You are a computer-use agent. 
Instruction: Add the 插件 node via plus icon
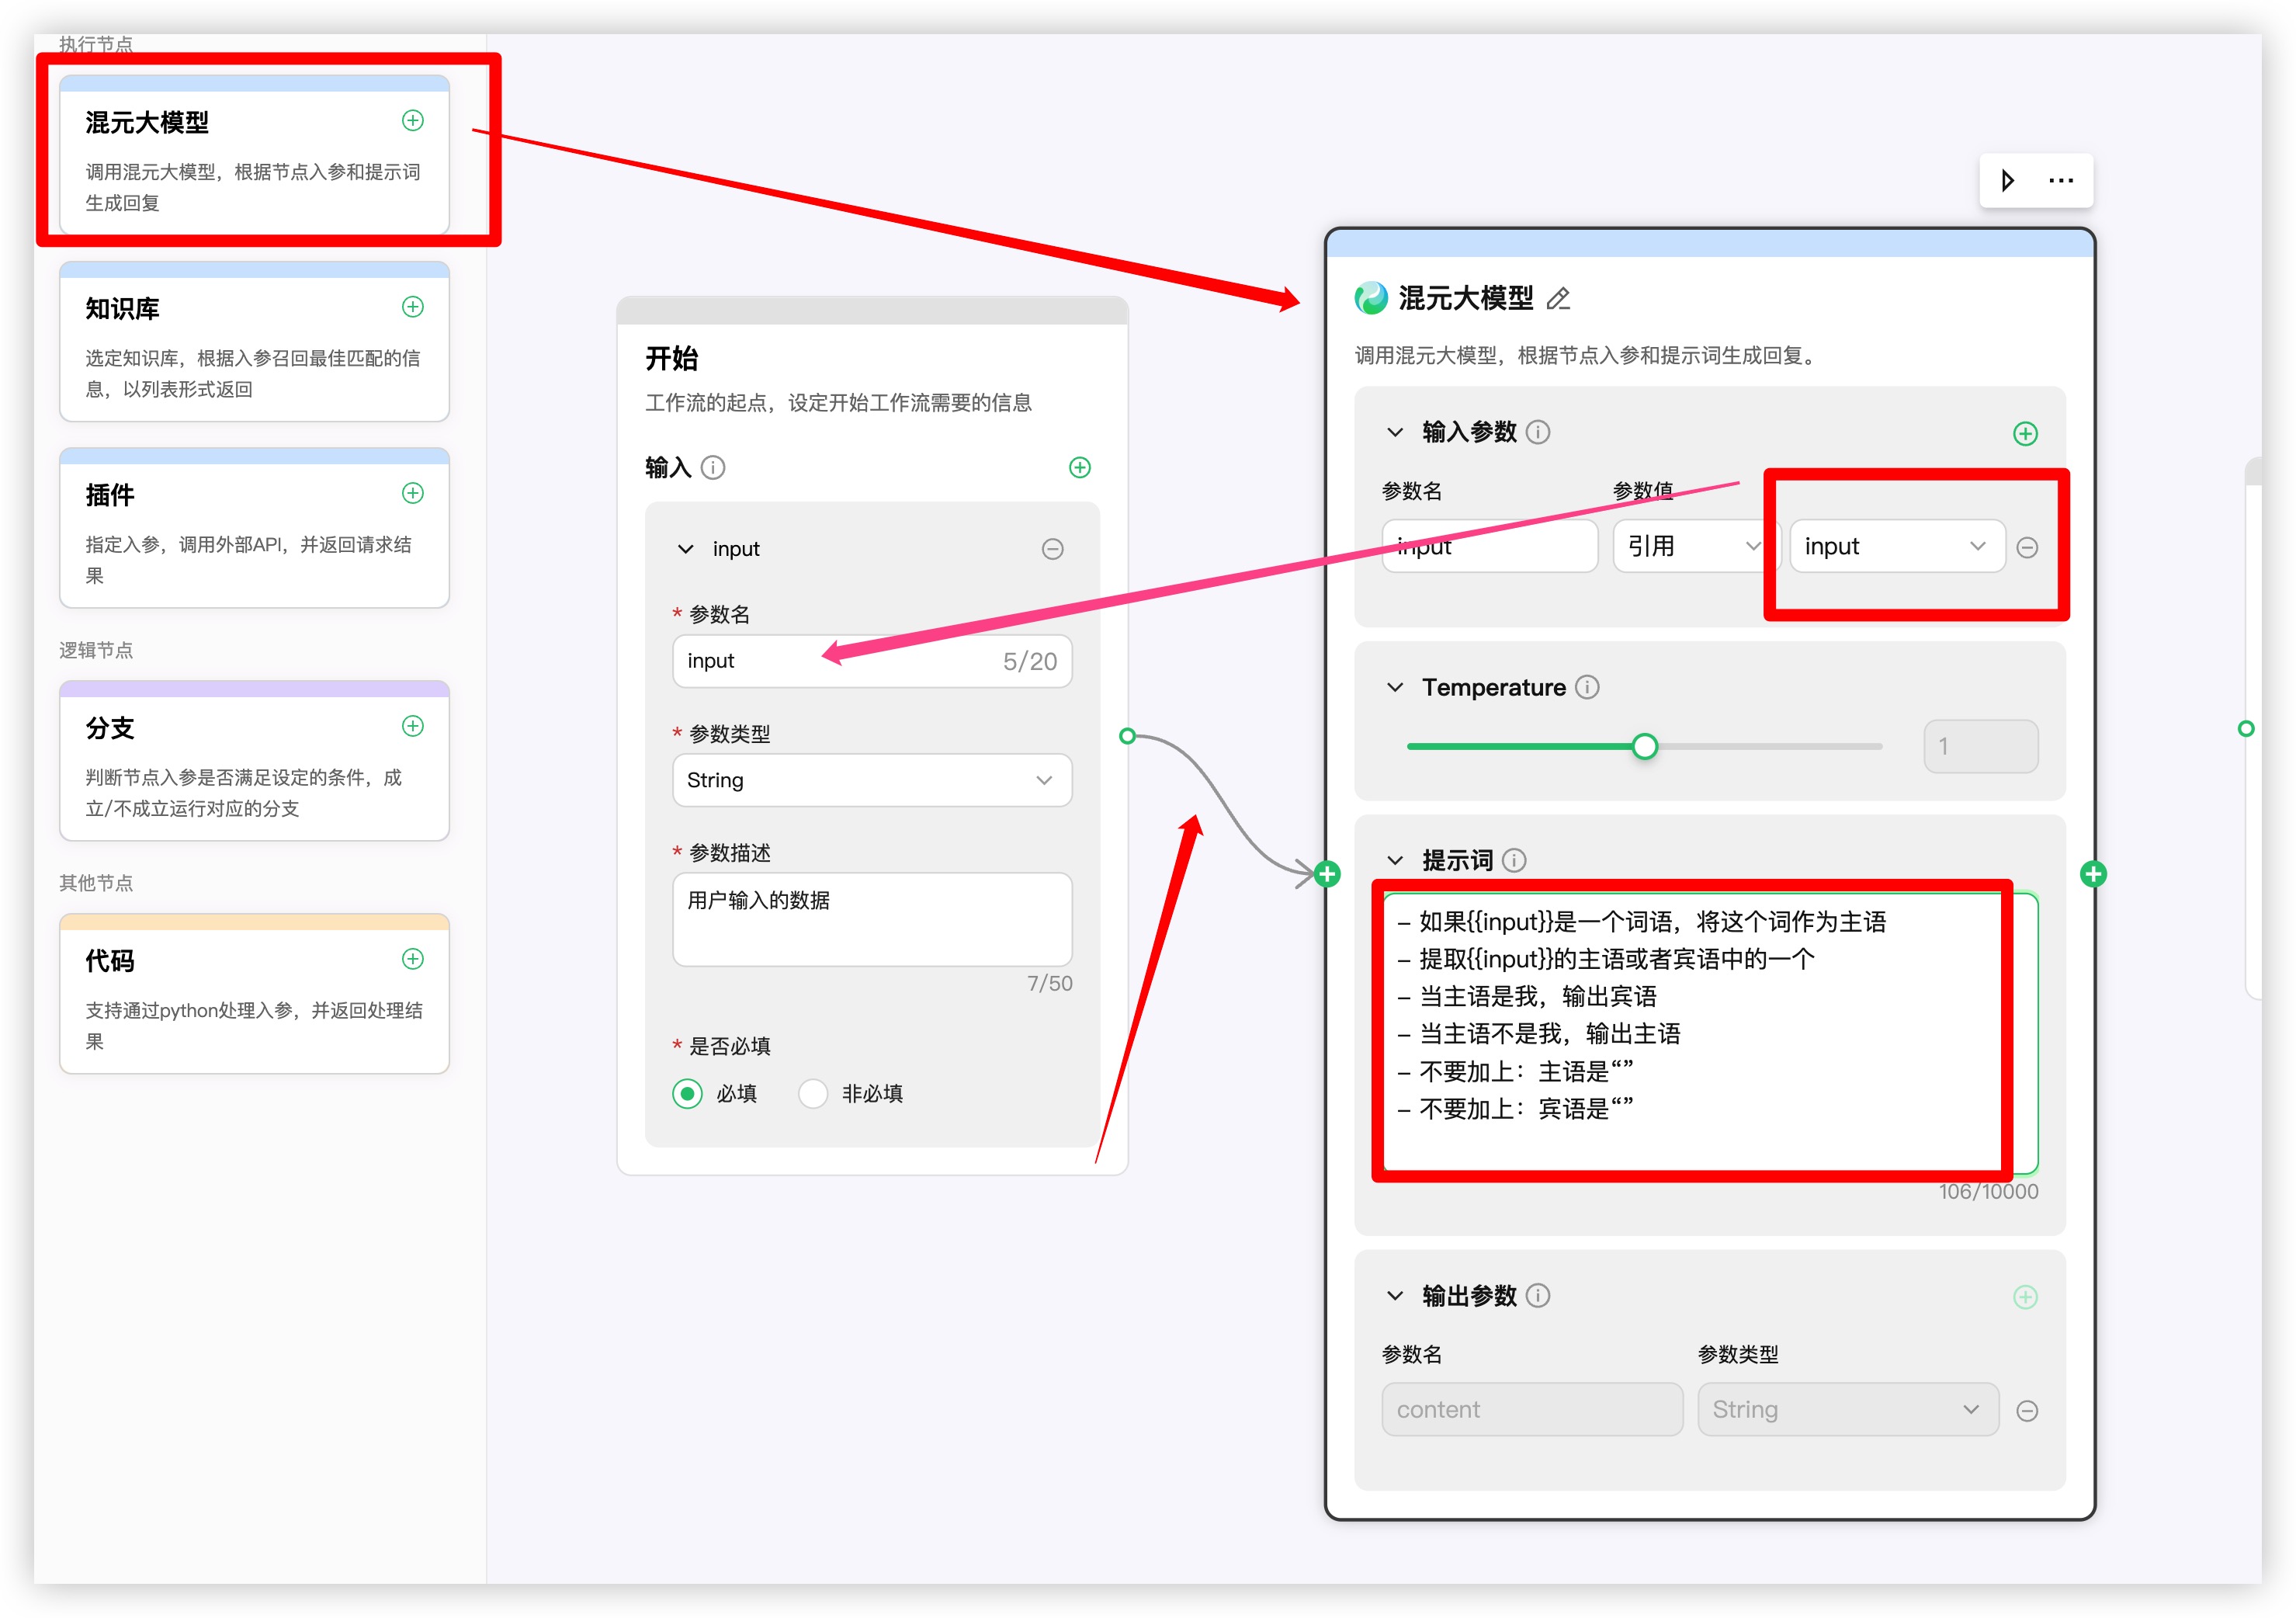(x=412, y=493)
